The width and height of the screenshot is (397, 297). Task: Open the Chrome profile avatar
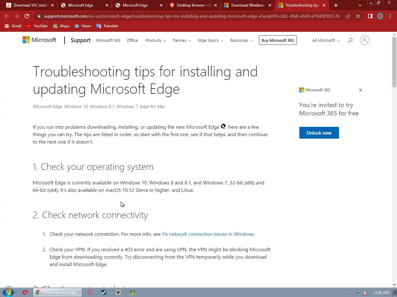coord(380,16)
